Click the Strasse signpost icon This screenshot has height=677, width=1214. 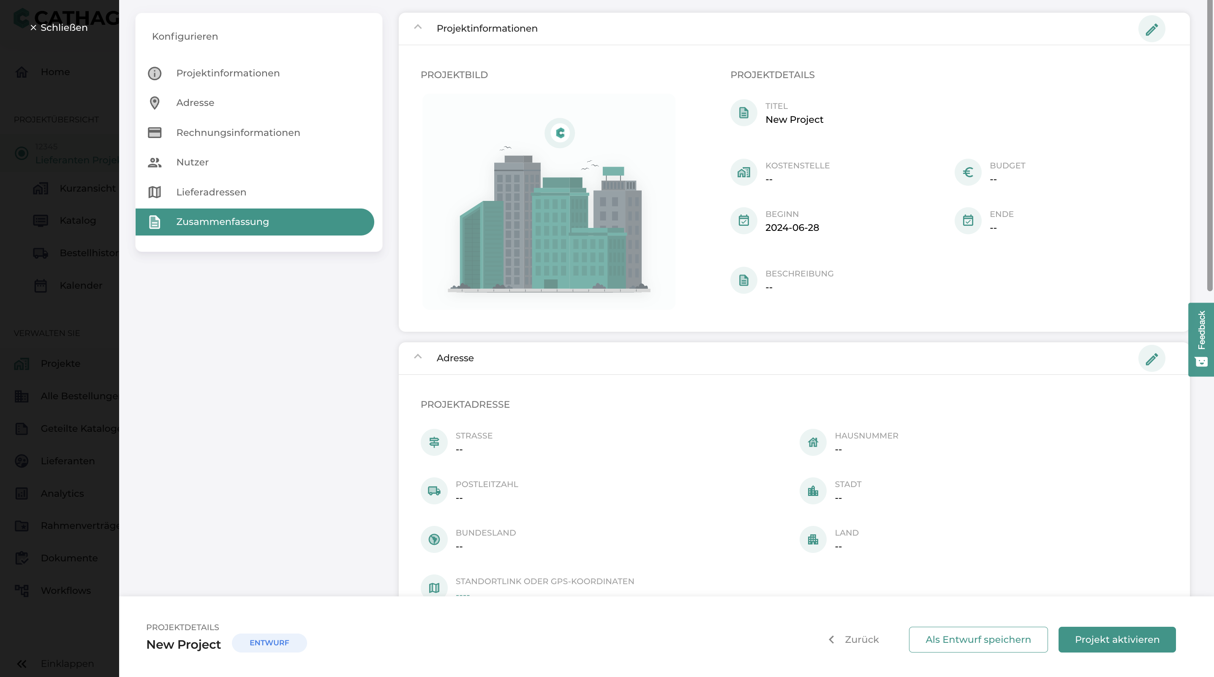point(434,443)
